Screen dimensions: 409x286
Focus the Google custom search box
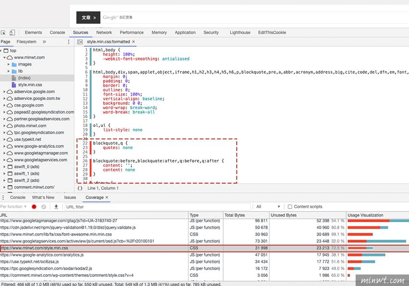click(x=255, y=17)
